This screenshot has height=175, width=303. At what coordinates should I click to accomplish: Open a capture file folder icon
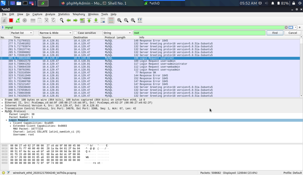33,20
